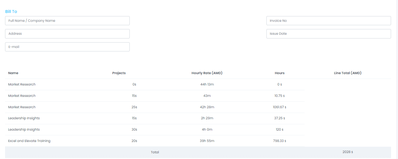The image size is (398, 159).
Task: Click the 20$ rate value
Action: point(134,141)
